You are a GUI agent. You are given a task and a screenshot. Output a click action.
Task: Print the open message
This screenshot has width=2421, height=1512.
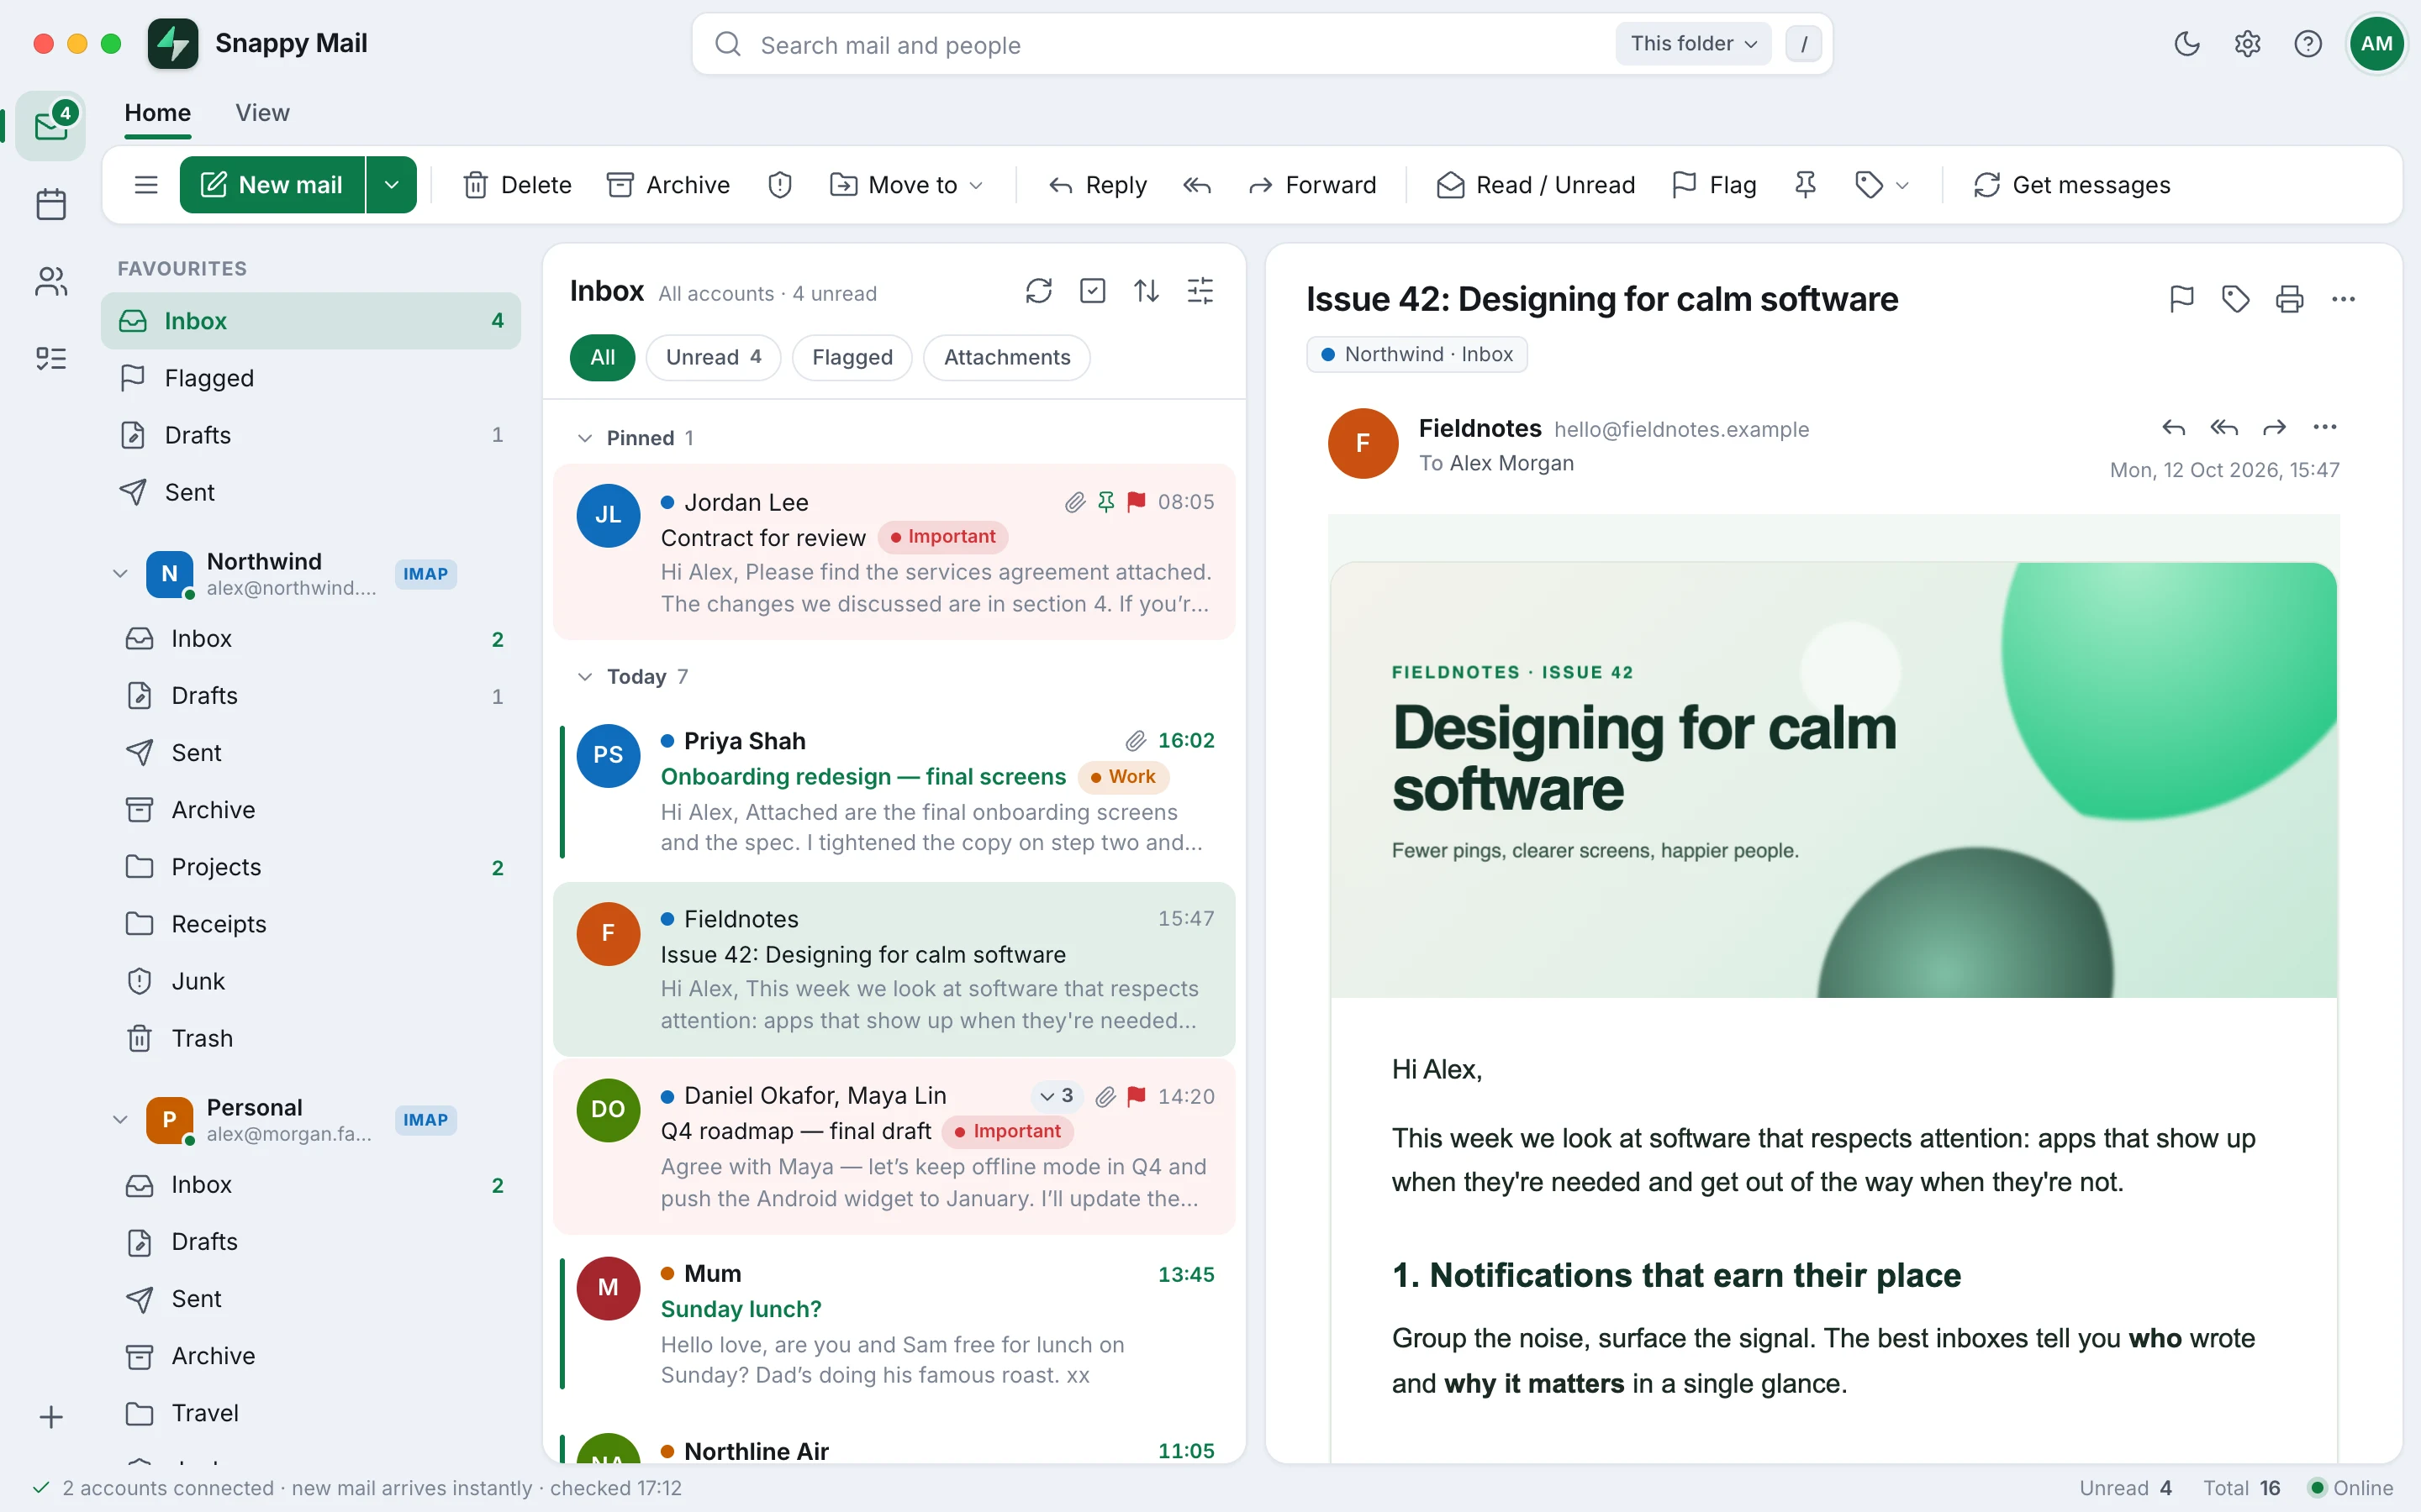pyautogui.click(x=2289, y=299)
